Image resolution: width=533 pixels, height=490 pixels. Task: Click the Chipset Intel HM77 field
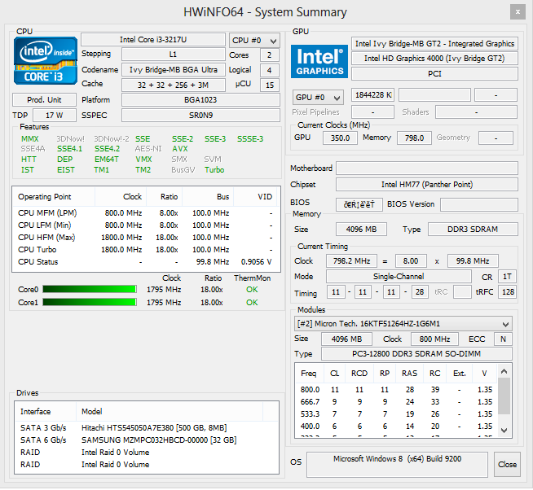427,185
